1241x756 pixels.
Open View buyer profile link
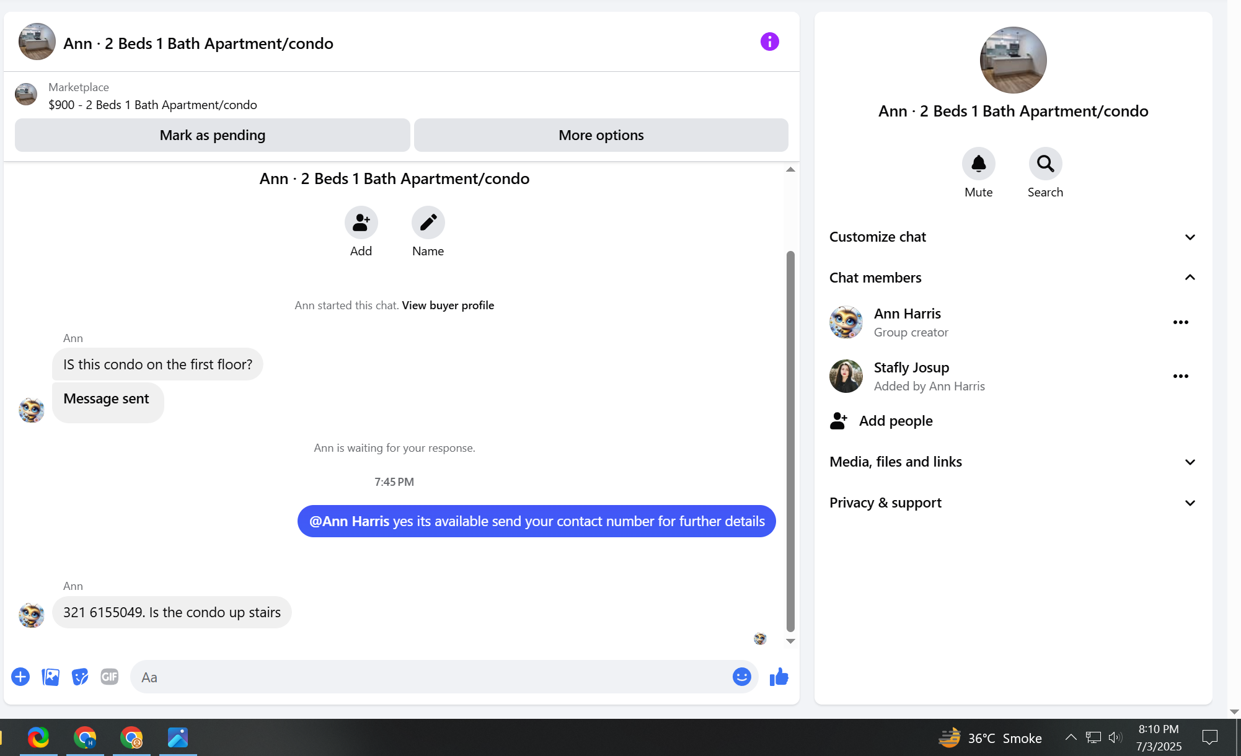[x=448, y=305]
